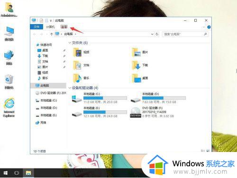
Task: Open the 文件 ribbon tab
Action: click(36, 27)
